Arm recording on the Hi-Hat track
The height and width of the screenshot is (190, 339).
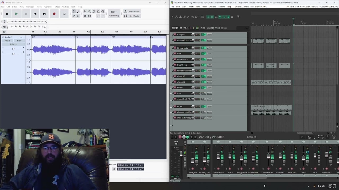tap(175, 107)
